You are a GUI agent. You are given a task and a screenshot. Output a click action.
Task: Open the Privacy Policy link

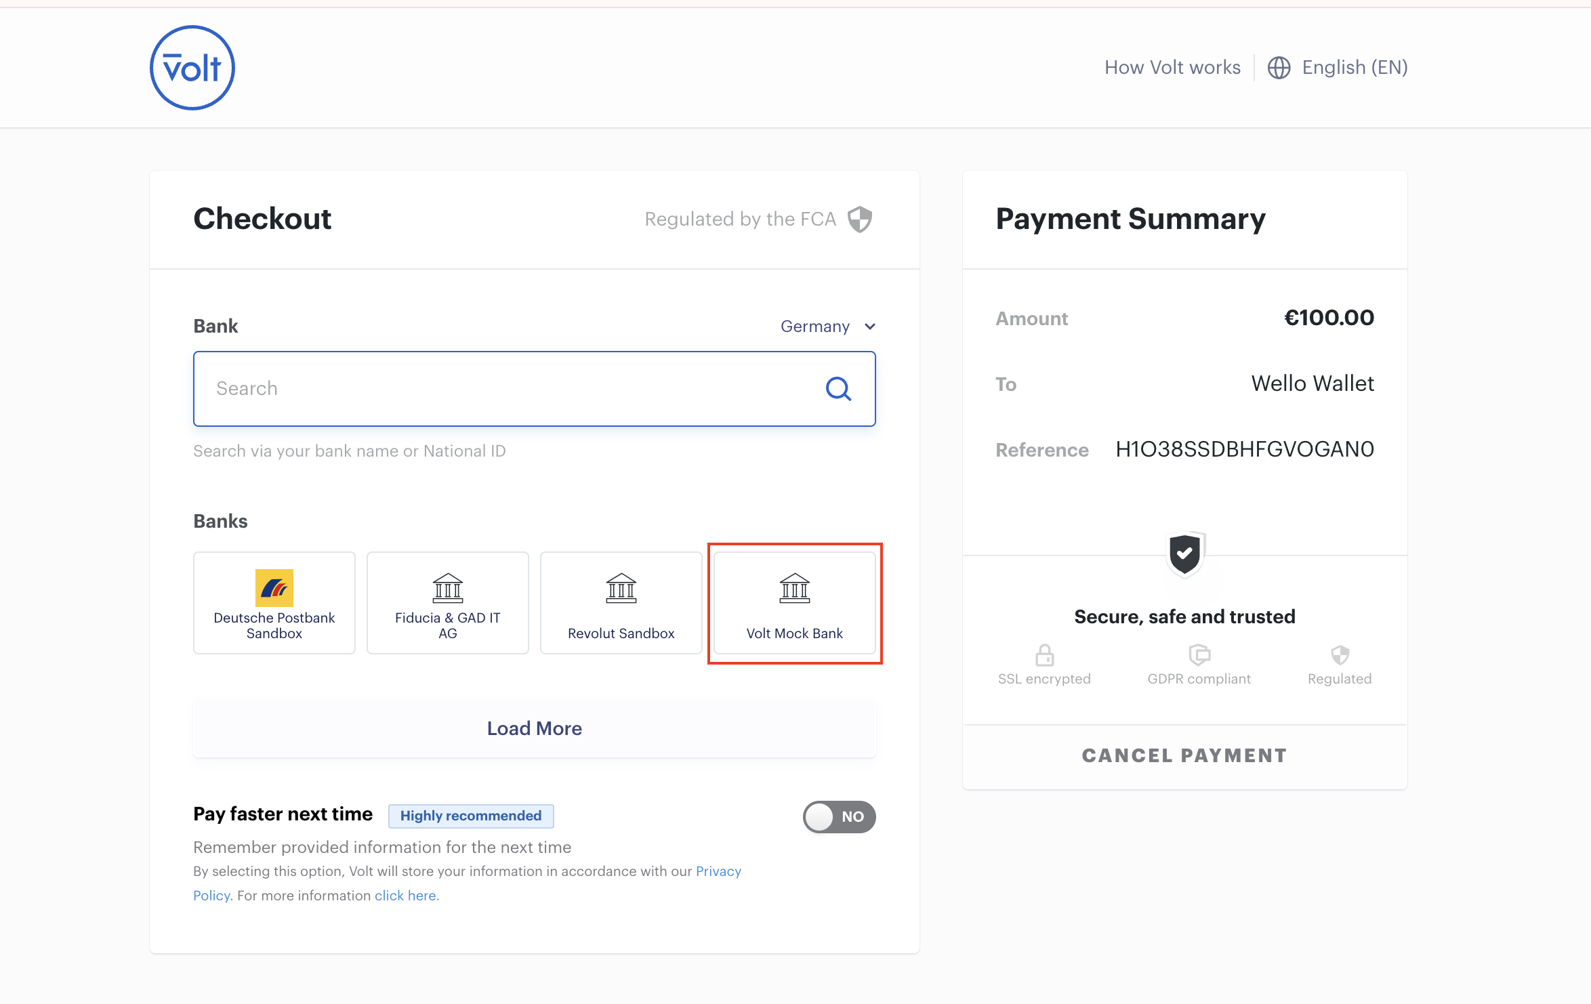point(718,871)
